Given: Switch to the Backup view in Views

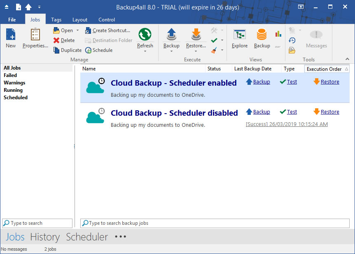Looking at the screenshot, I should [x=262, y=38].
